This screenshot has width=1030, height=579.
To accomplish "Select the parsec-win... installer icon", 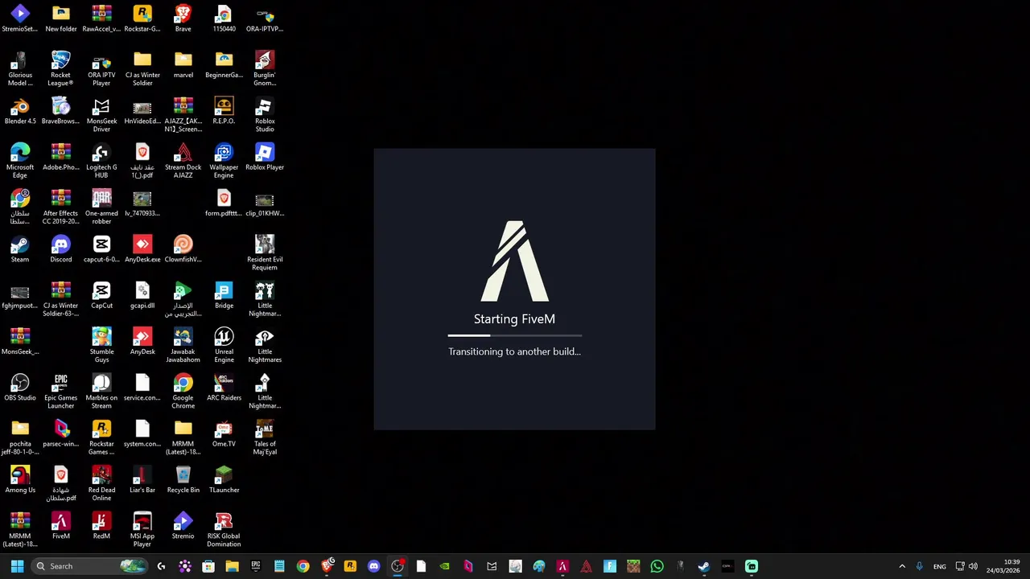I will (x=61, y=433).
